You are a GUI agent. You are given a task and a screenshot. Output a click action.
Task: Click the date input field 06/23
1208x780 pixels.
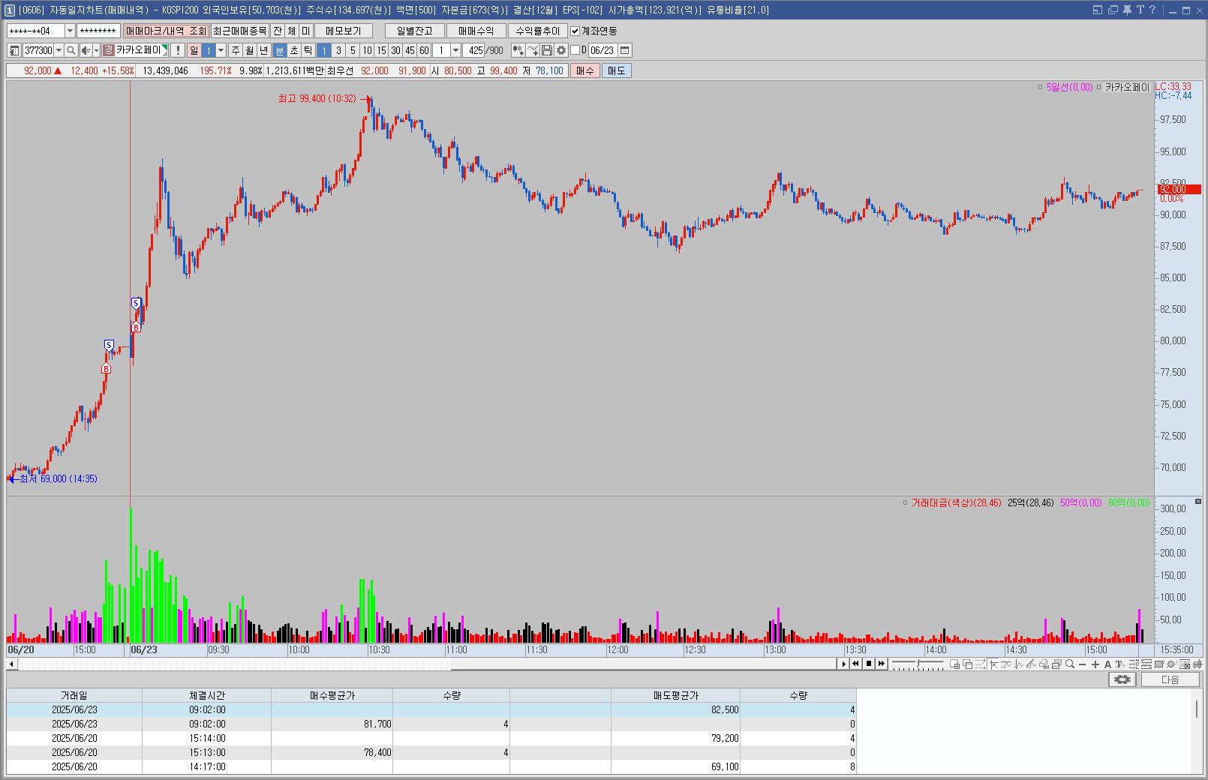(x=602, y=50)
